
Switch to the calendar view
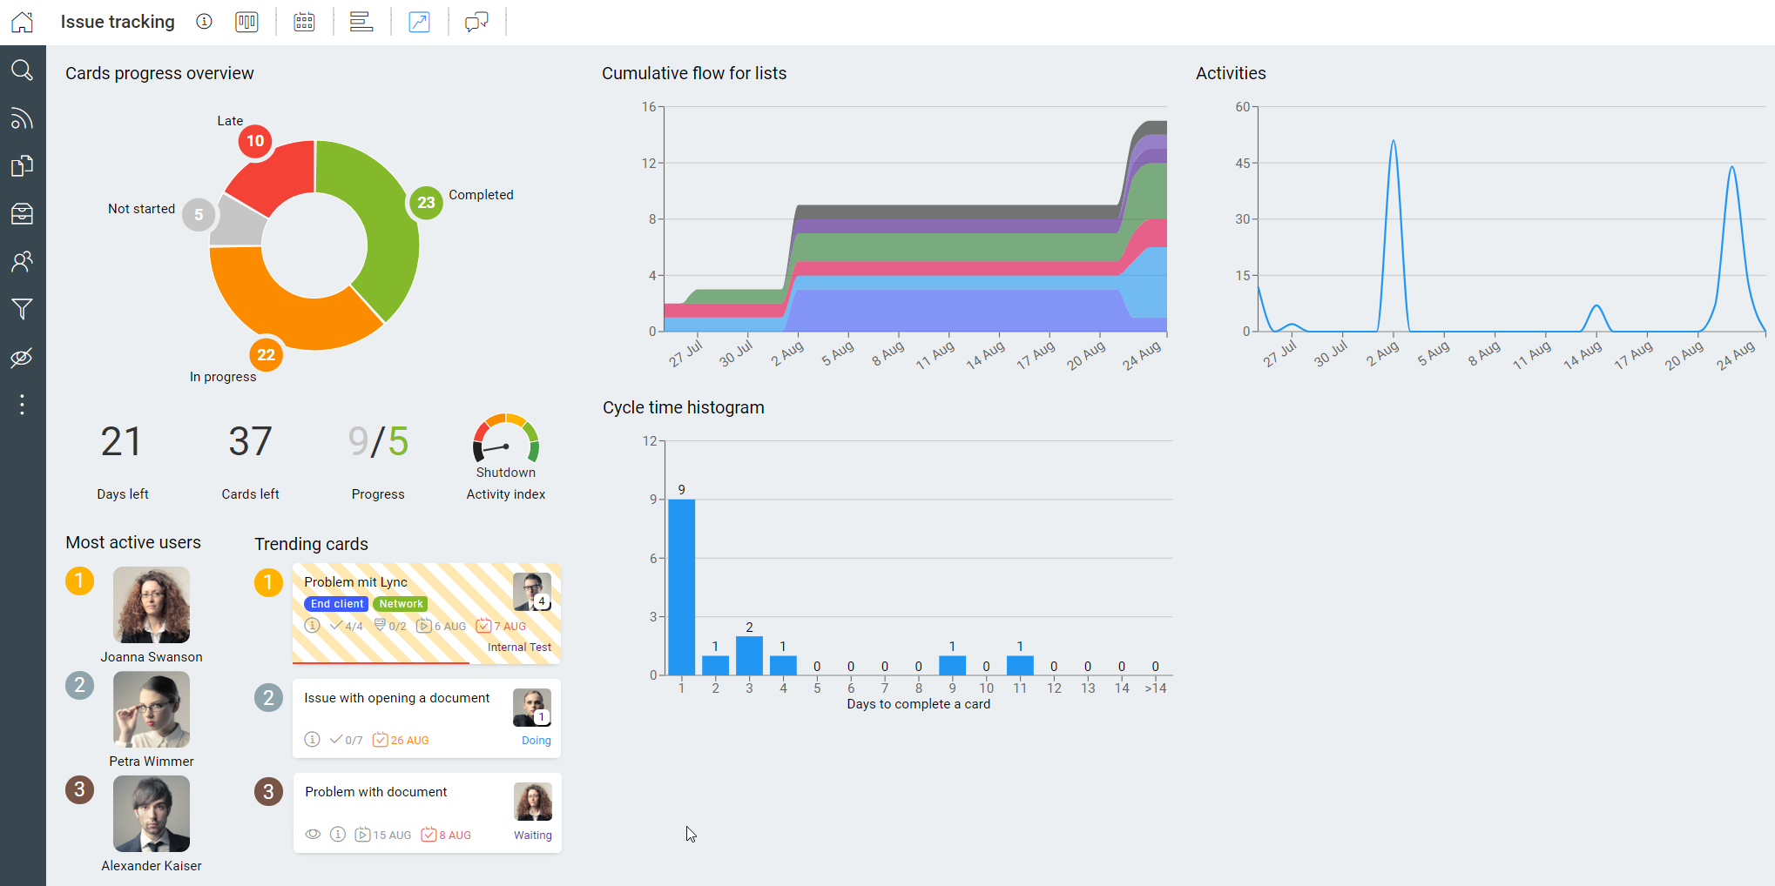(x=304, y=22)
